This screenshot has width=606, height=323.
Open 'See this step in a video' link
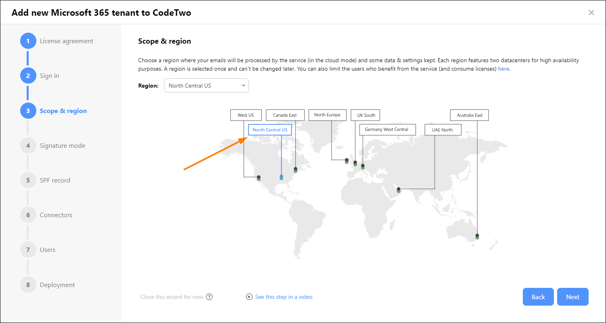284,297
